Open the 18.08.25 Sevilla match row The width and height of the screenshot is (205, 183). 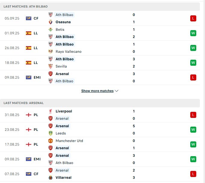click(100, 63)
